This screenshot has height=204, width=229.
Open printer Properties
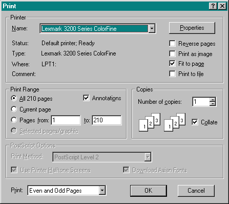[192, 28]
